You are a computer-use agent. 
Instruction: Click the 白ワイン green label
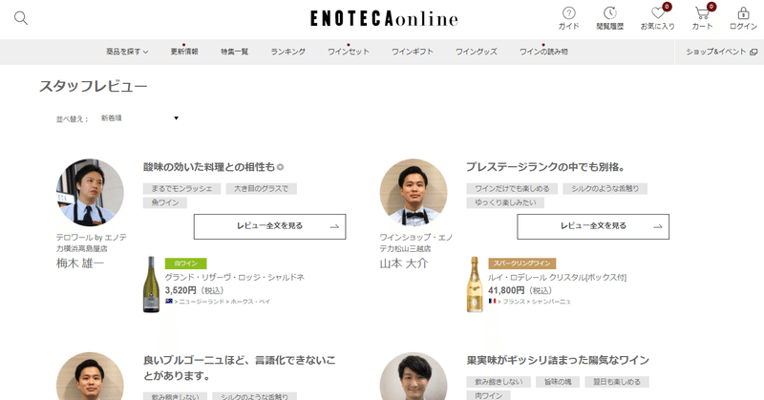click(185, 263)
